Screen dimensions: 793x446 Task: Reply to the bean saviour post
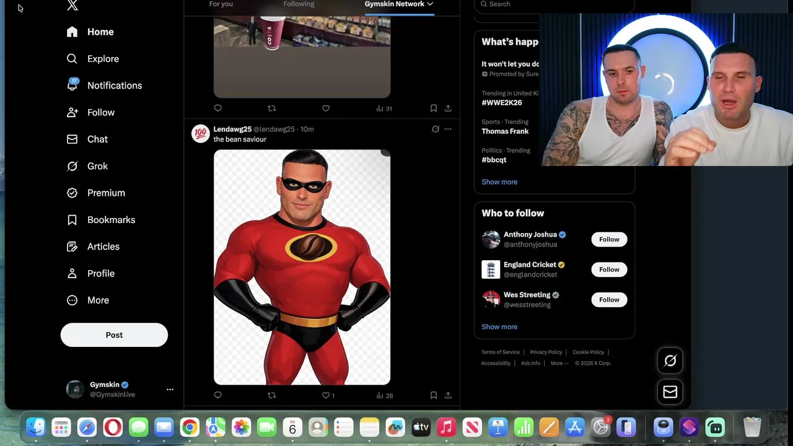click(x=217, y=395)
